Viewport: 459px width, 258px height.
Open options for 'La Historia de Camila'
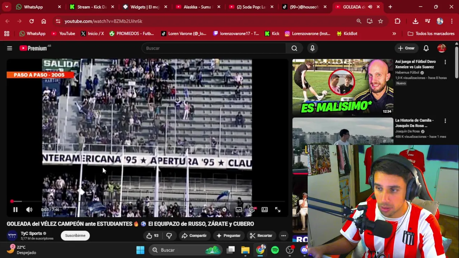(x=445, y=121)
